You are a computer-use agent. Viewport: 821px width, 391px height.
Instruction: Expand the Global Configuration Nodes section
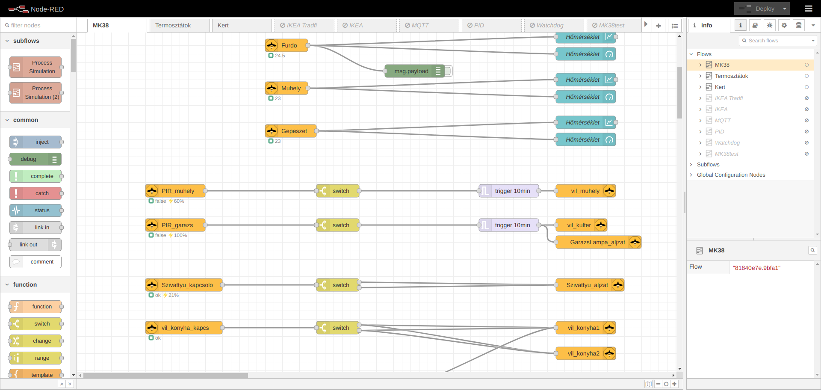691,175
